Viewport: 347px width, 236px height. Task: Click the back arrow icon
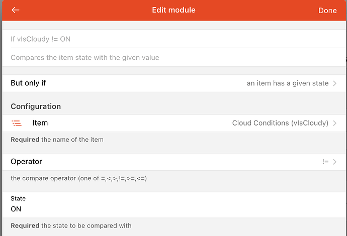coord(16,10)
